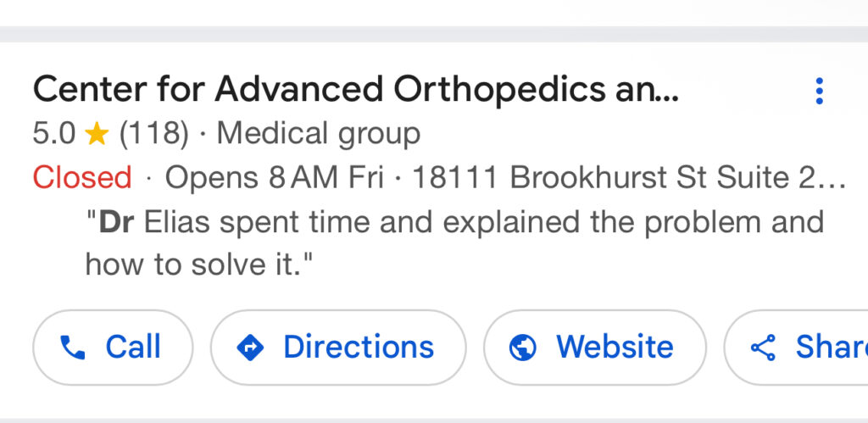This screenshot has width=868, height=423.
Task: Open the (118) reviews count
Action: [x=153, y=133]
